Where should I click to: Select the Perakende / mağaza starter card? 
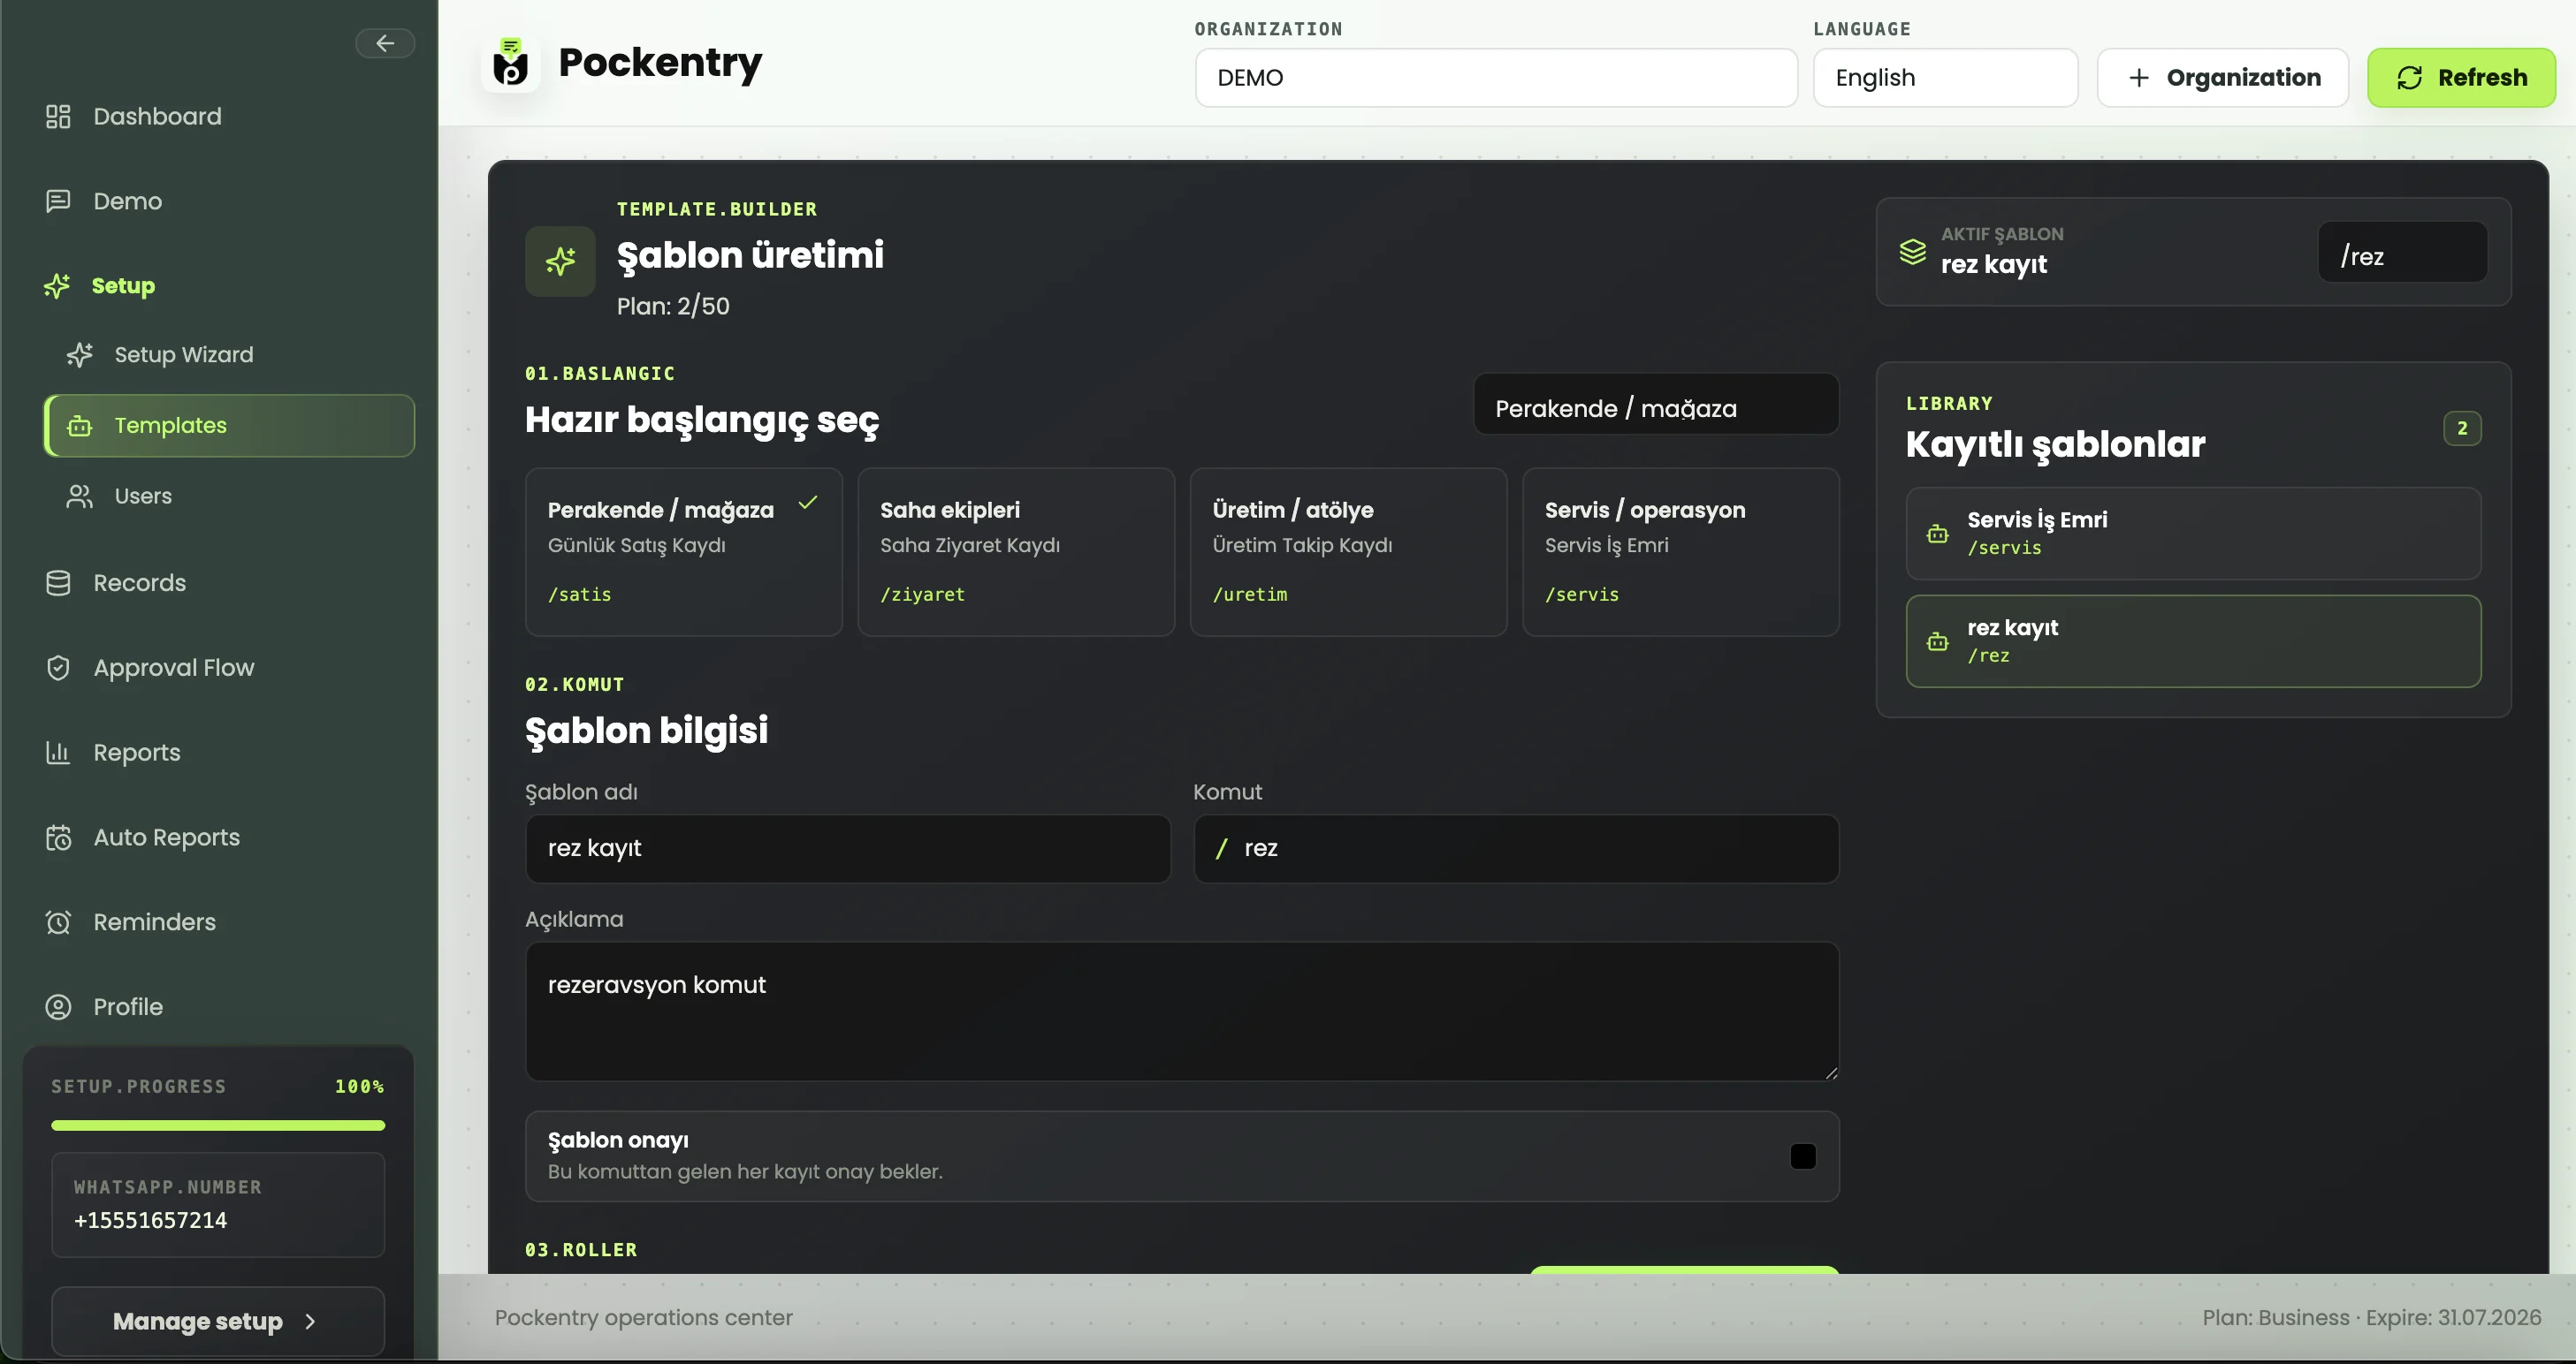point(684,551)
